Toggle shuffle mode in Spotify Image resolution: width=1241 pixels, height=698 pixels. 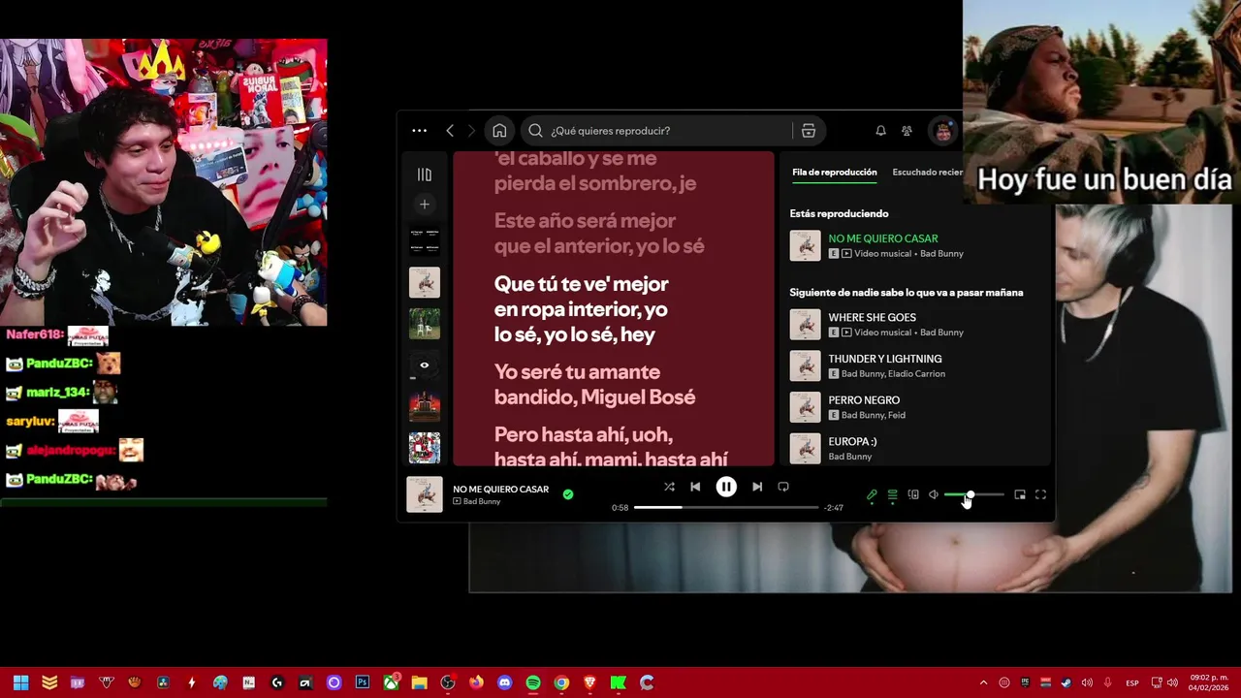(x=669, y=487)
